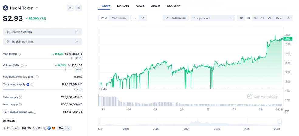Click the info icon next to Total supply
Image resolution: width=299 pixels, height=136 pixels.
(20, 97)
